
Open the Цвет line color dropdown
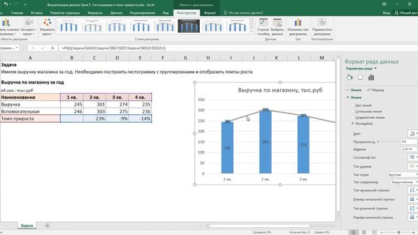point(413,133)
